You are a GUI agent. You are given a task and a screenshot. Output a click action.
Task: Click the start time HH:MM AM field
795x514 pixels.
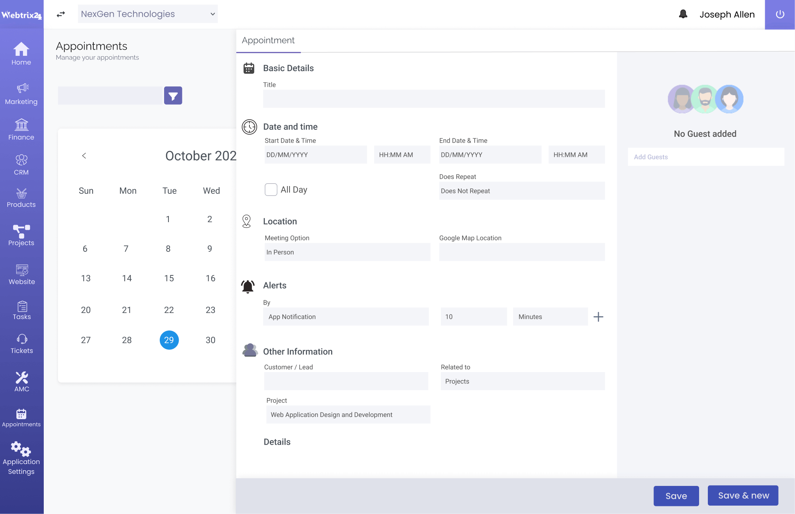point(402,155)
